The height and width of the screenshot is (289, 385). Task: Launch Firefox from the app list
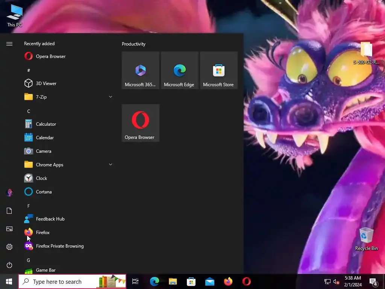click(x=69, y=233)
